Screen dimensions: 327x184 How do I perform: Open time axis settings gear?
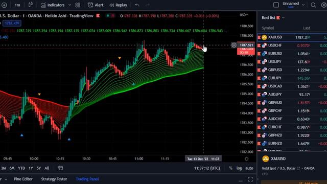tap(246, 159)
